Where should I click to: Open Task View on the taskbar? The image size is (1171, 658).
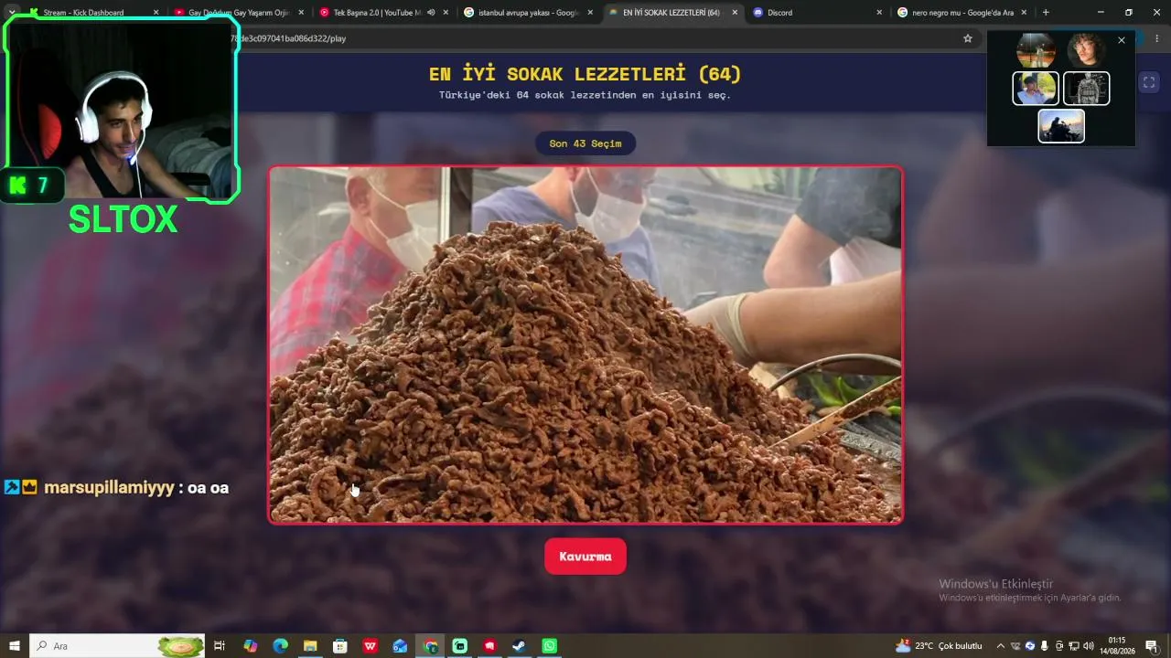tap(220, 646)
